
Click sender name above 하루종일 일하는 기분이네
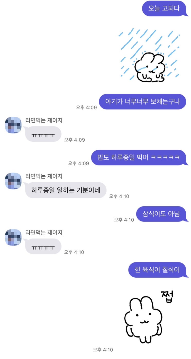(44, 176)
